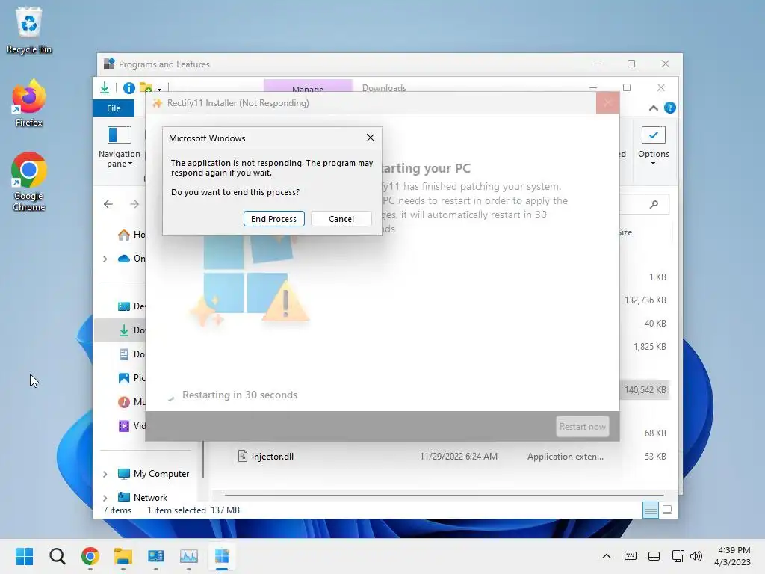Open Recycle Bin desktop icon
The width and height of the screenshot is (765, 574).
coord(29,30)
